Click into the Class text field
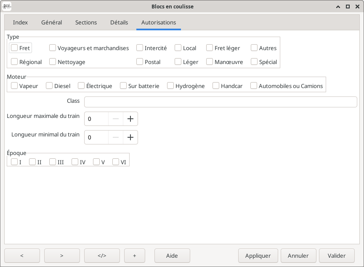The width and height of the screenshot is (364, 267). [221, 102]
